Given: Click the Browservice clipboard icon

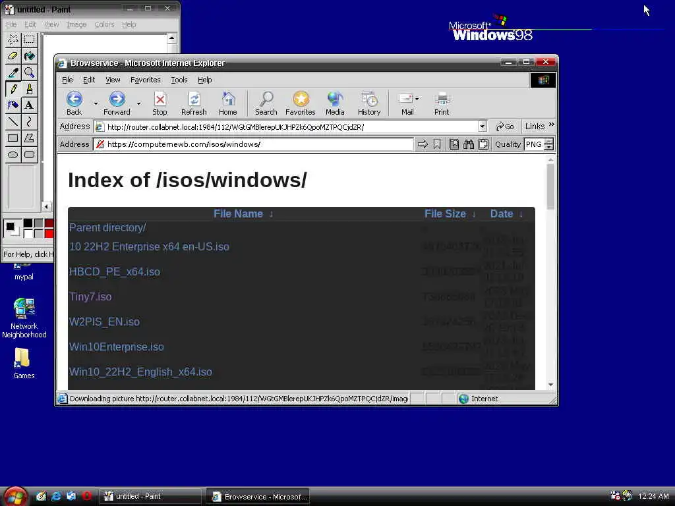Looking at the screenshot, I should tap(483, 144).
